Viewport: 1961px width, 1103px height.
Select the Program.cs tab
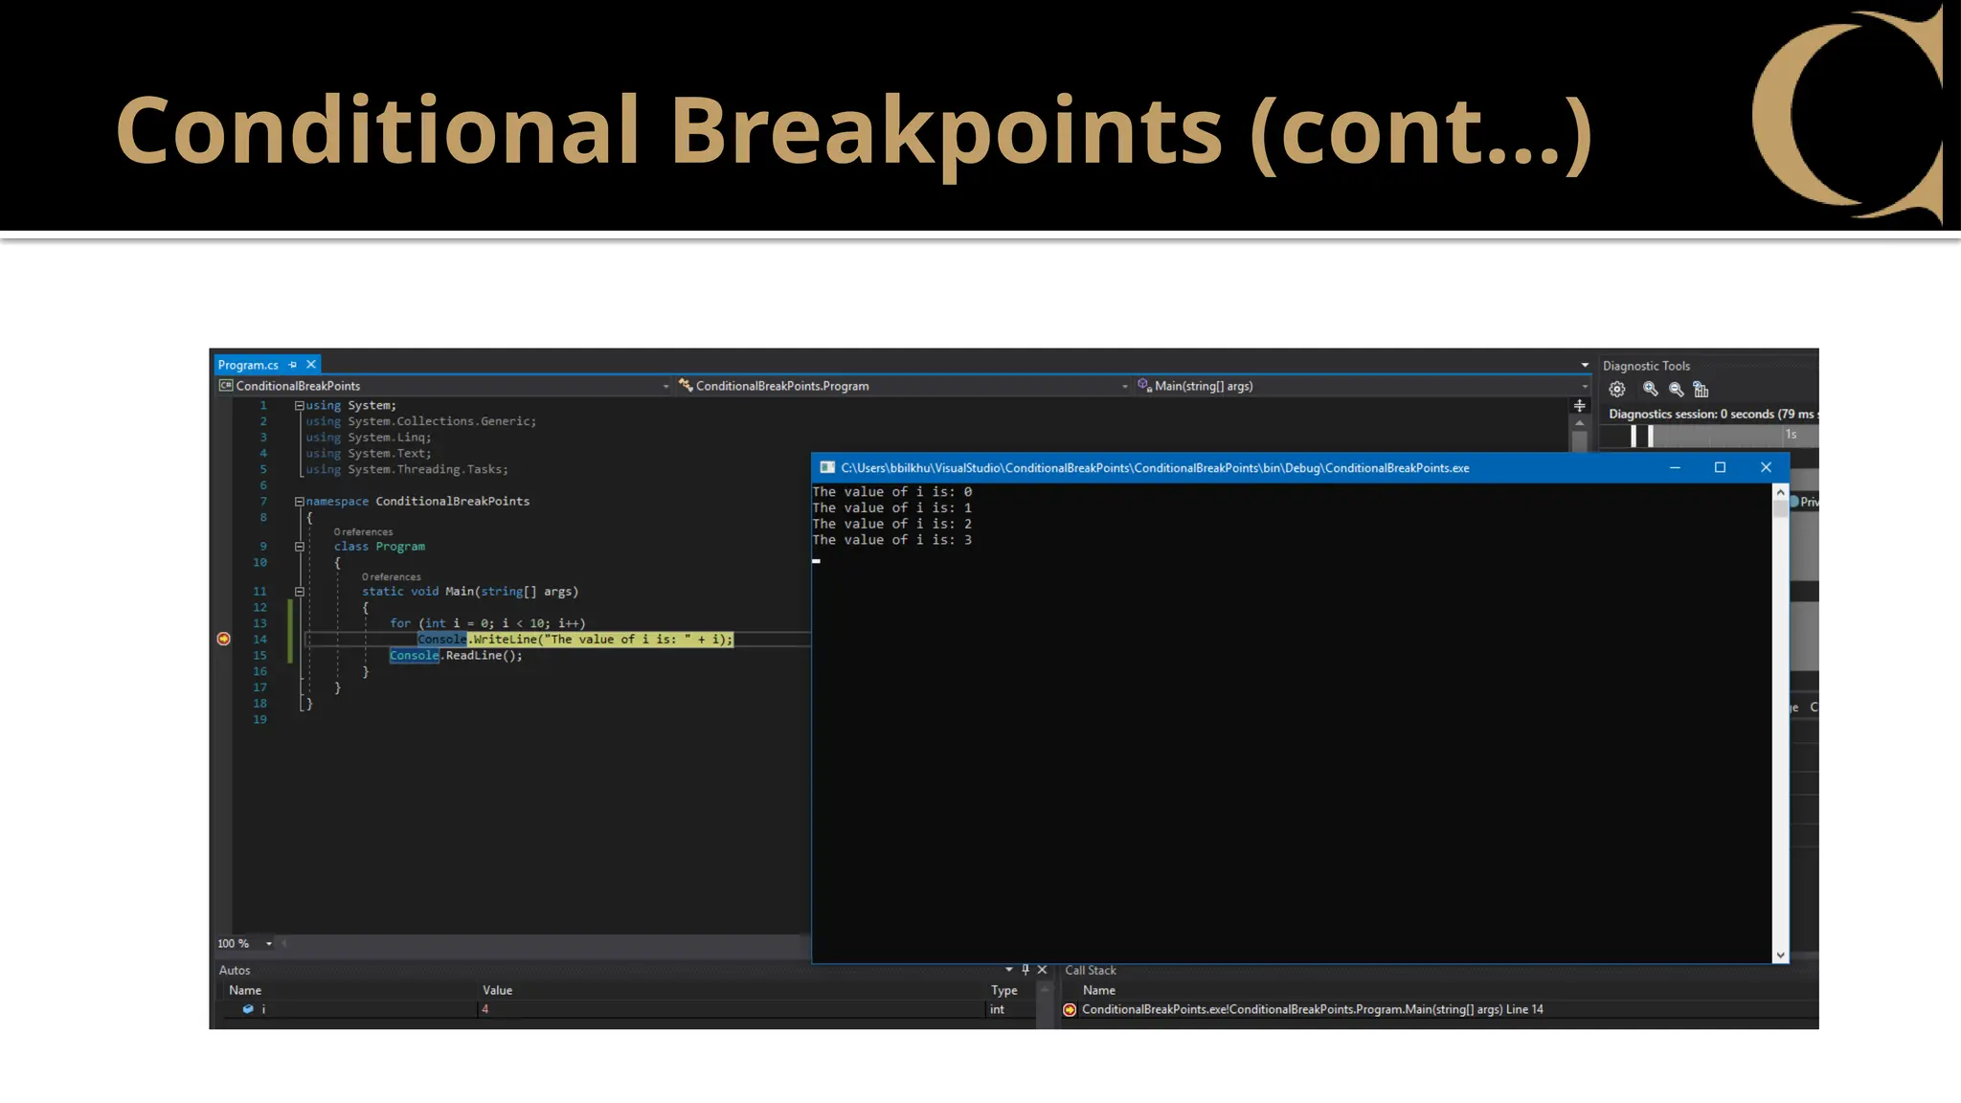[248, 365]
